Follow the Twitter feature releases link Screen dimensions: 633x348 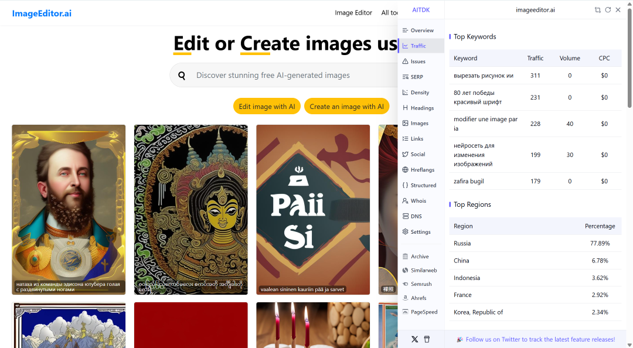540,340
